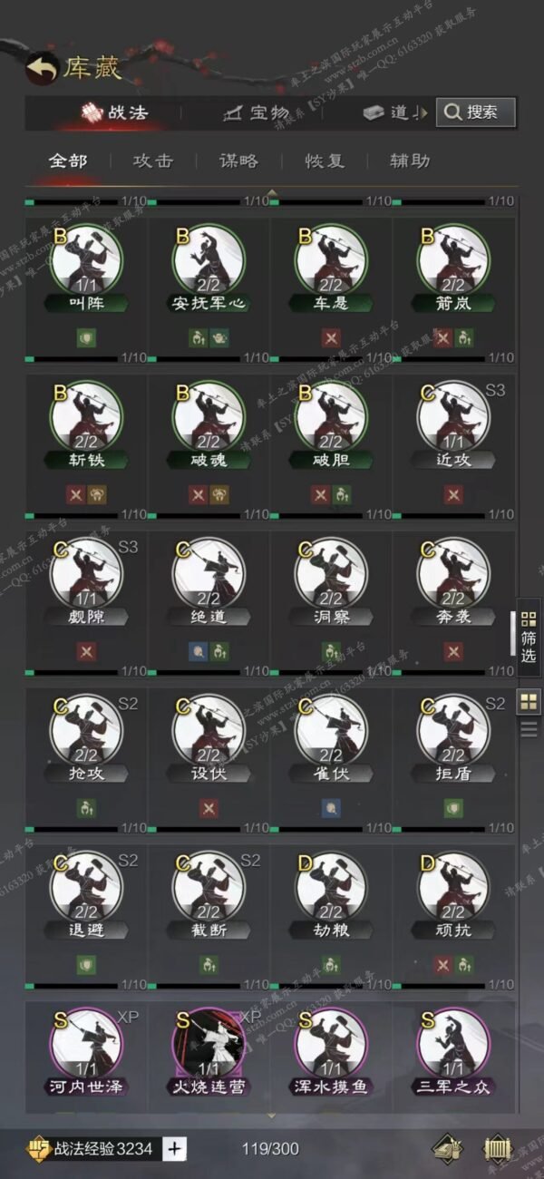Click the tactic conversion icon at bottom

tap(446, 1149)
